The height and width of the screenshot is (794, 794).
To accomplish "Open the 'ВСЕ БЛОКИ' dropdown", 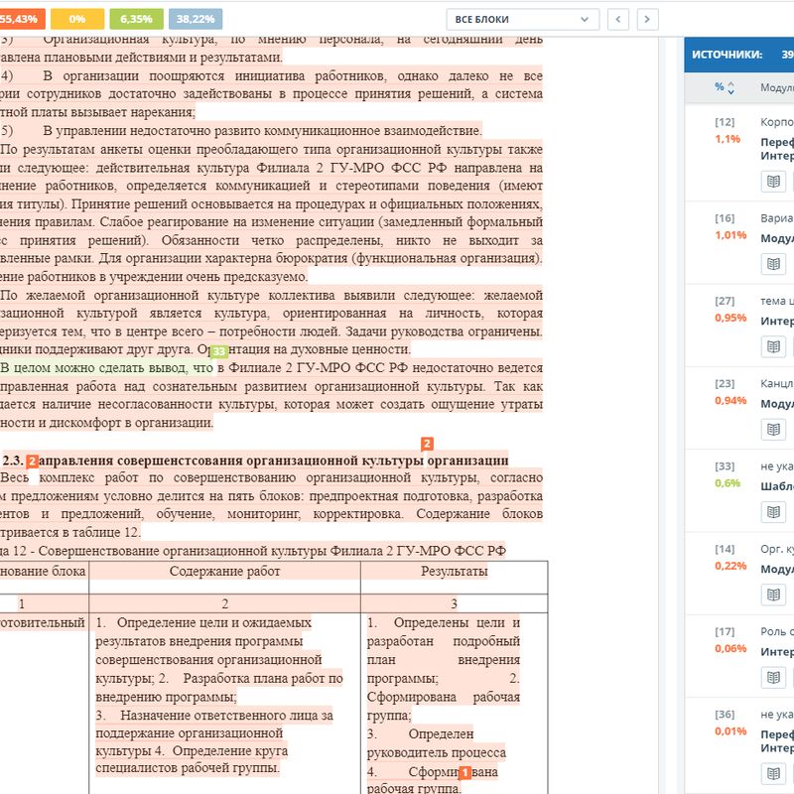I will point(522,19).
